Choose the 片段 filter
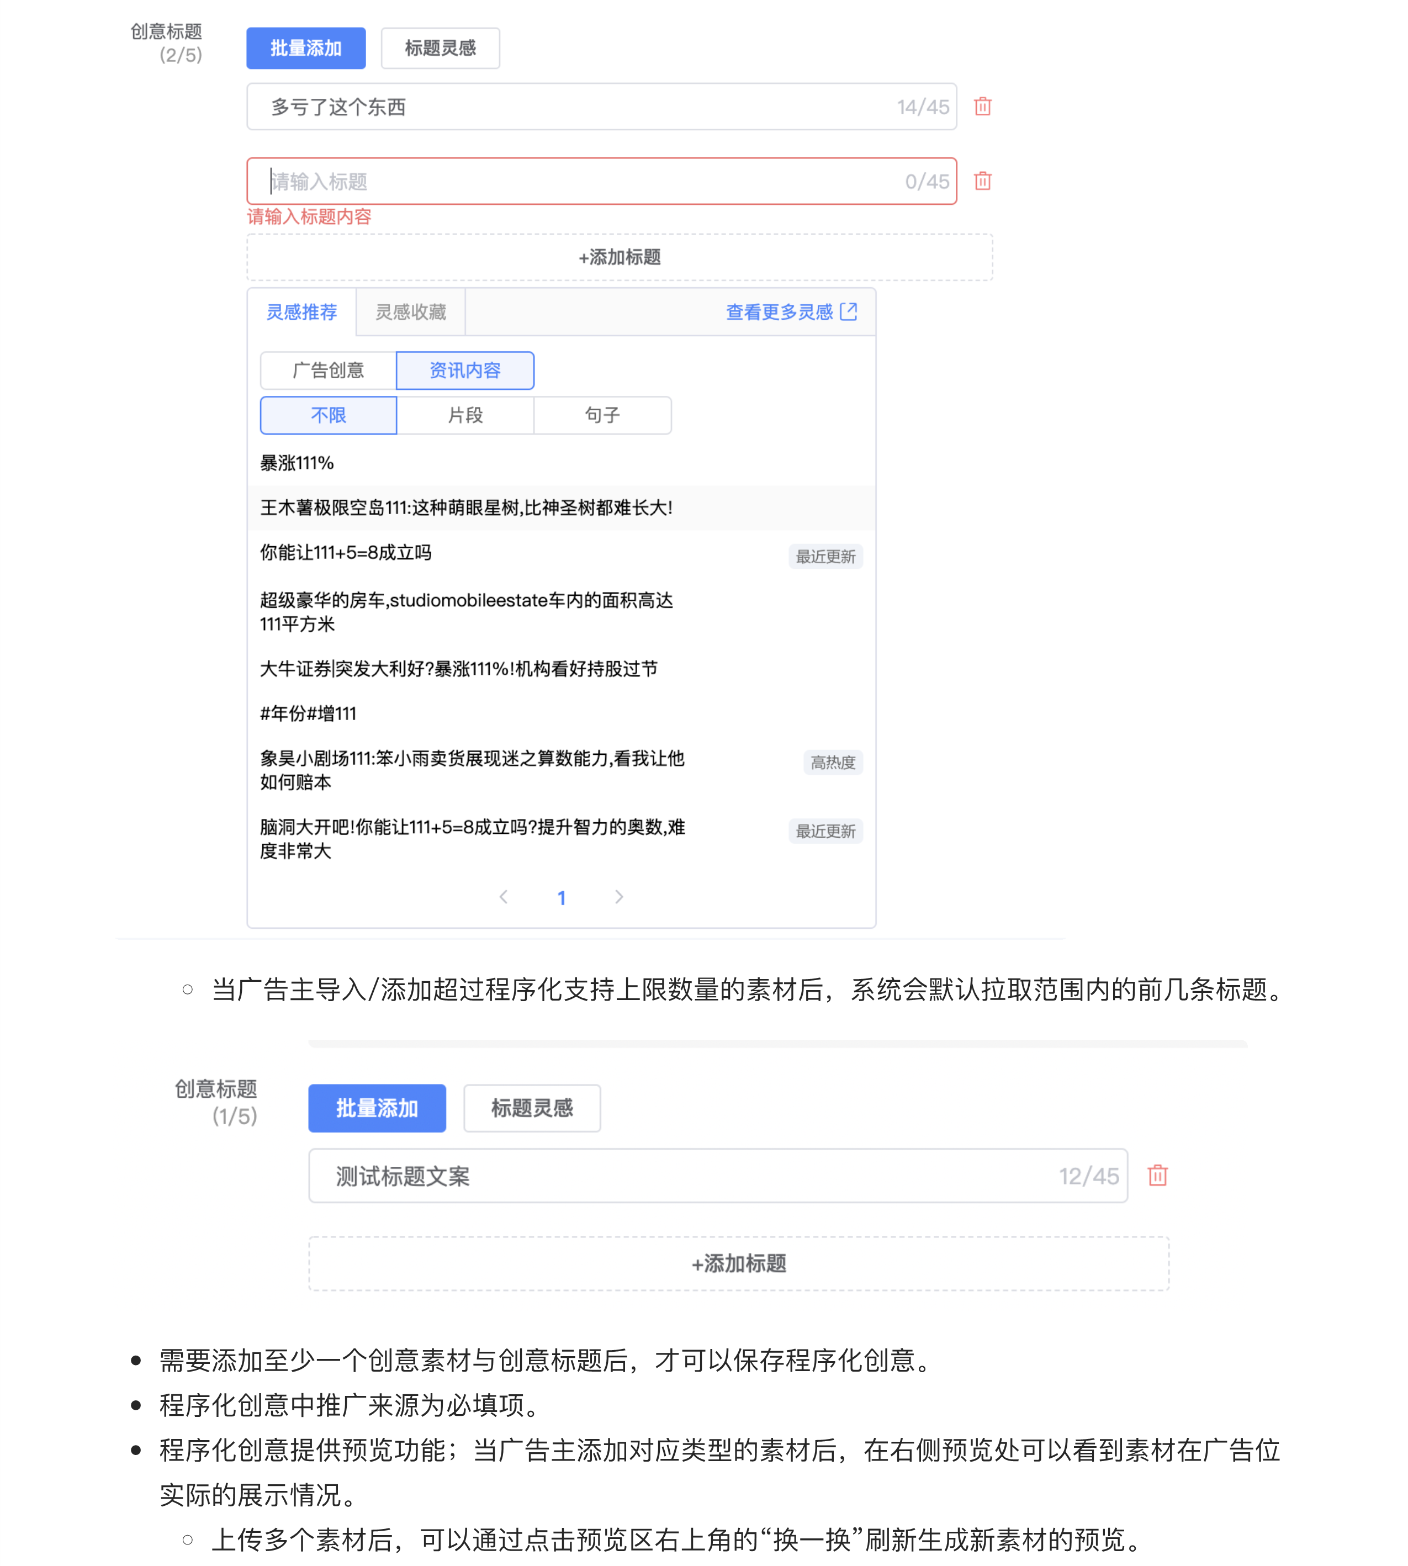This screenshot has width=1408, height=1566. click(465, 415)
